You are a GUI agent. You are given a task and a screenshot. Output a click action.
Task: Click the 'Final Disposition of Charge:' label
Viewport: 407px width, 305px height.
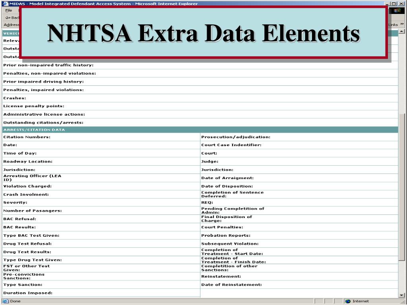(227, 219)
